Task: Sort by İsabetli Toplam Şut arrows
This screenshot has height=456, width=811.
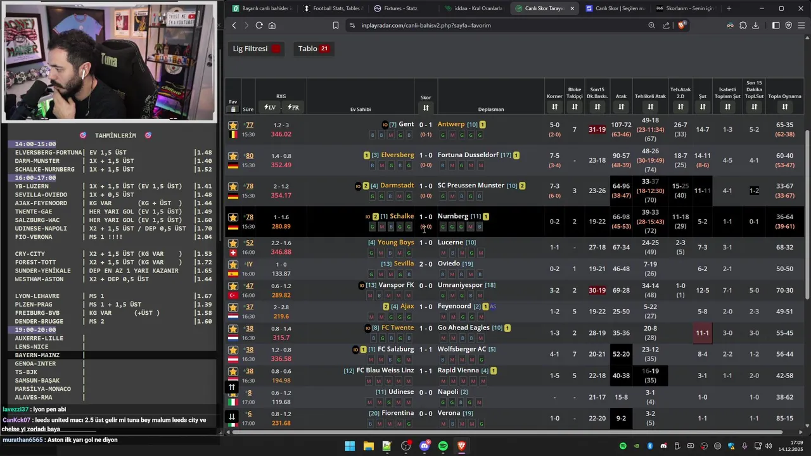Action: coord(727,106)
